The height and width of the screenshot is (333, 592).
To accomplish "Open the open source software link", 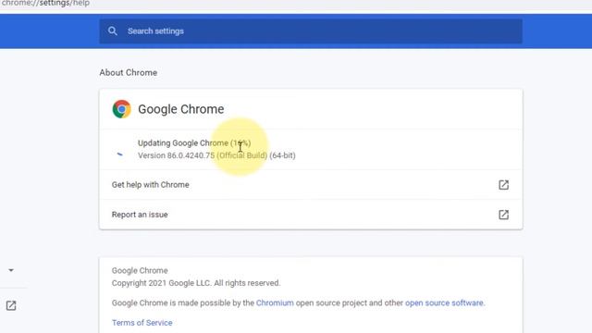I will pos(444,302).
